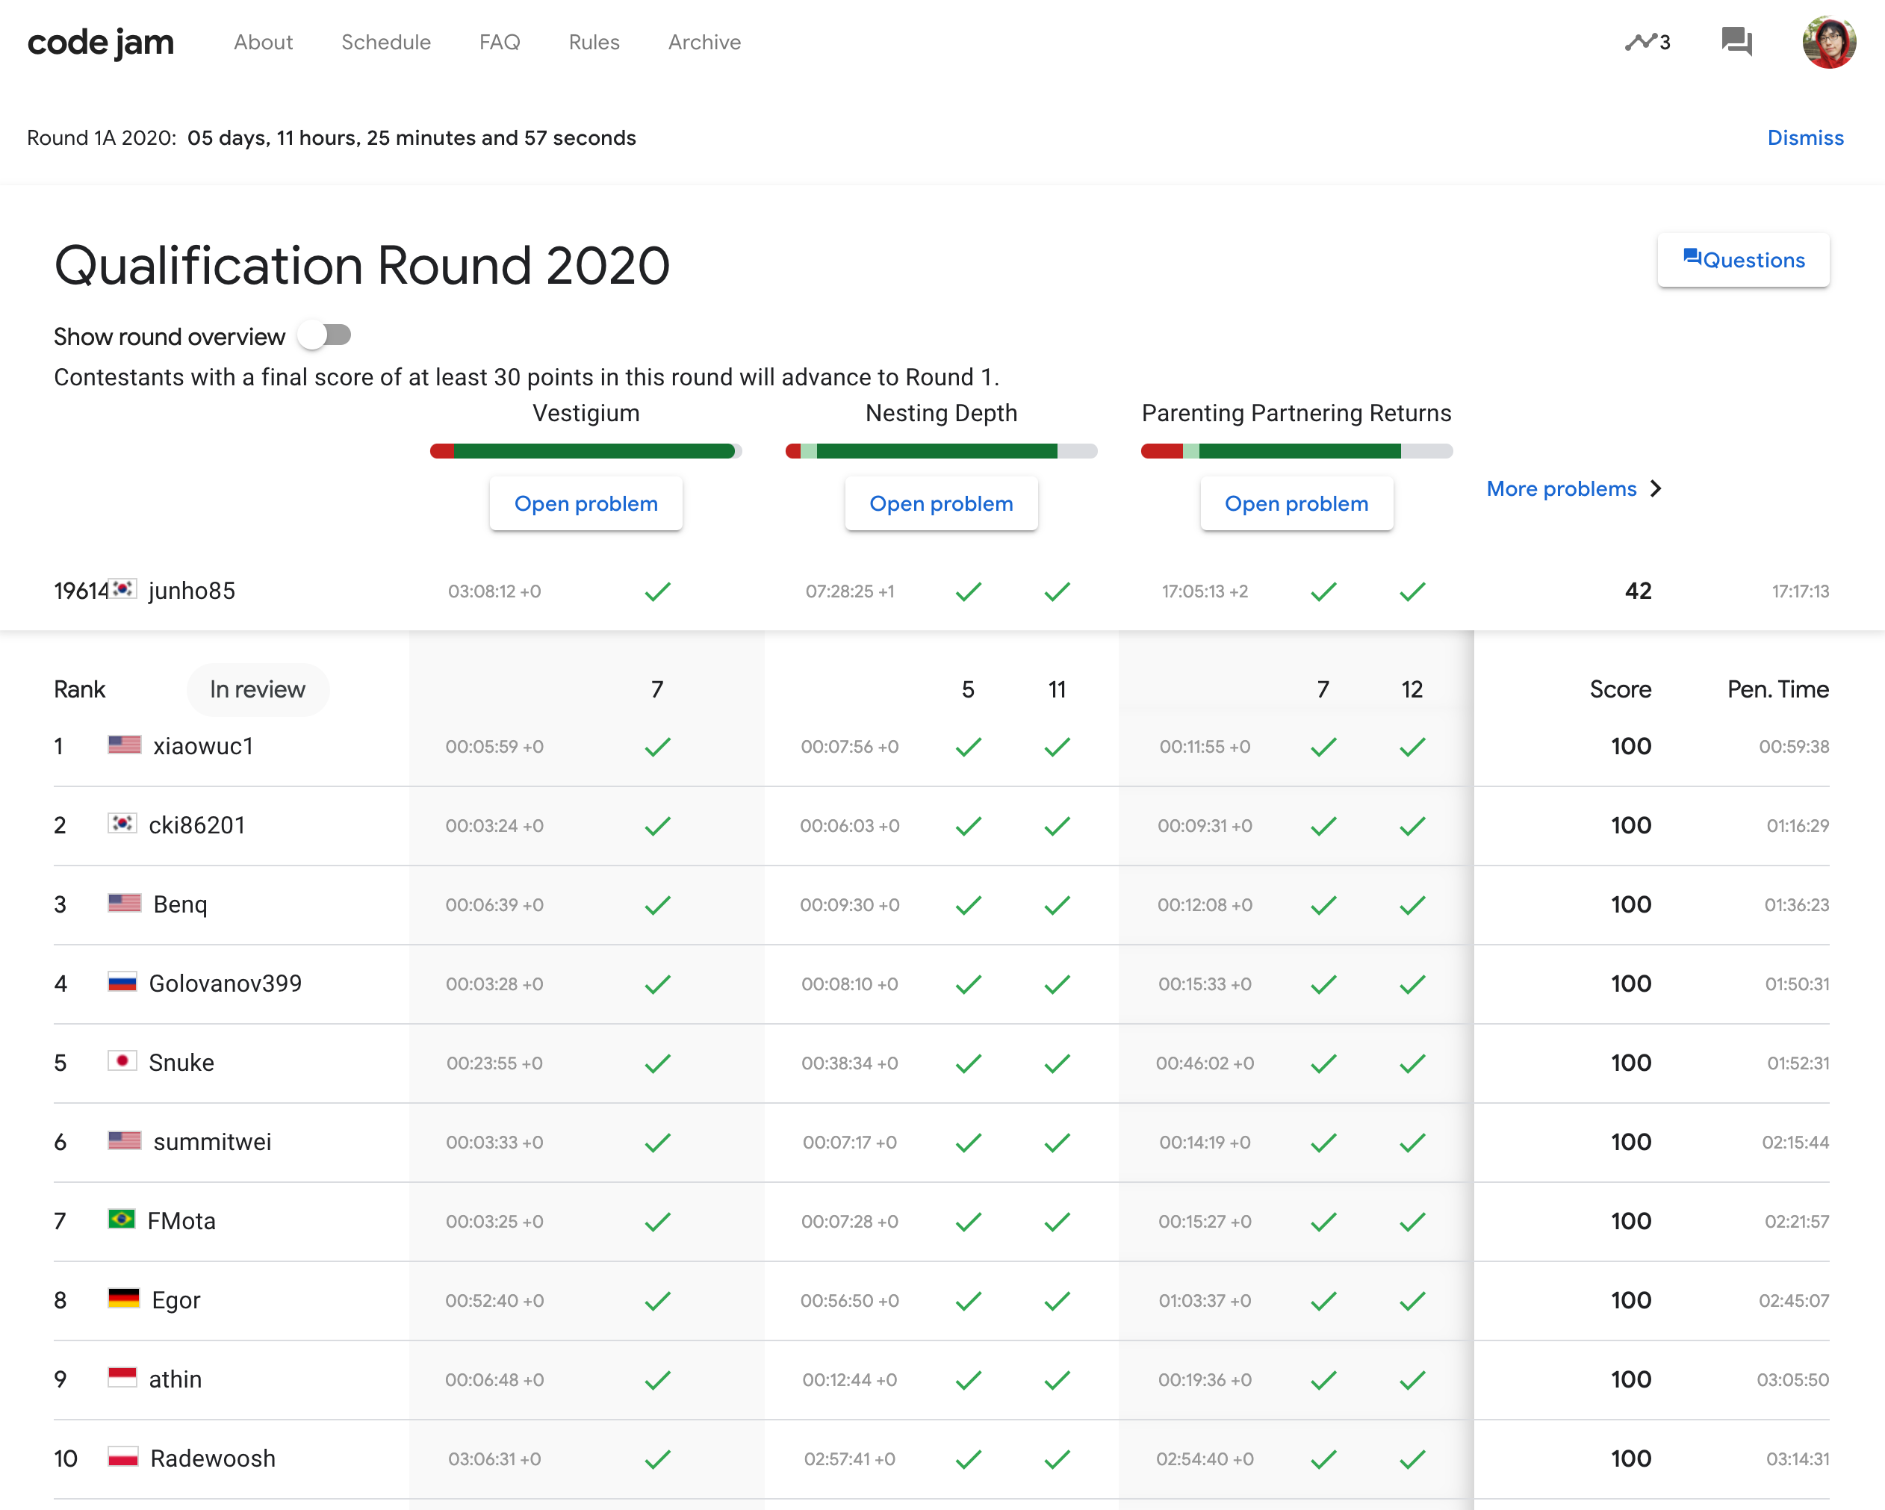Screen dimensions: 1885x1510
Task: Expand More problems with the chevron arrow
Action: tap(1655, 488)
